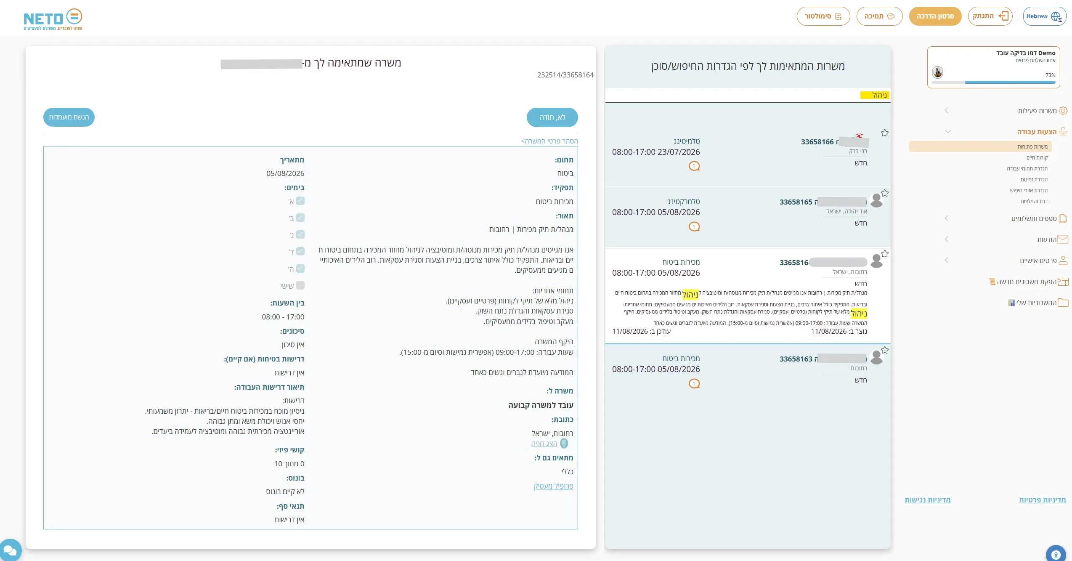Click הסתר פרטי המשרה link
The height and width of the screenshot is (561, 1072).
click(x=549, y=141)
